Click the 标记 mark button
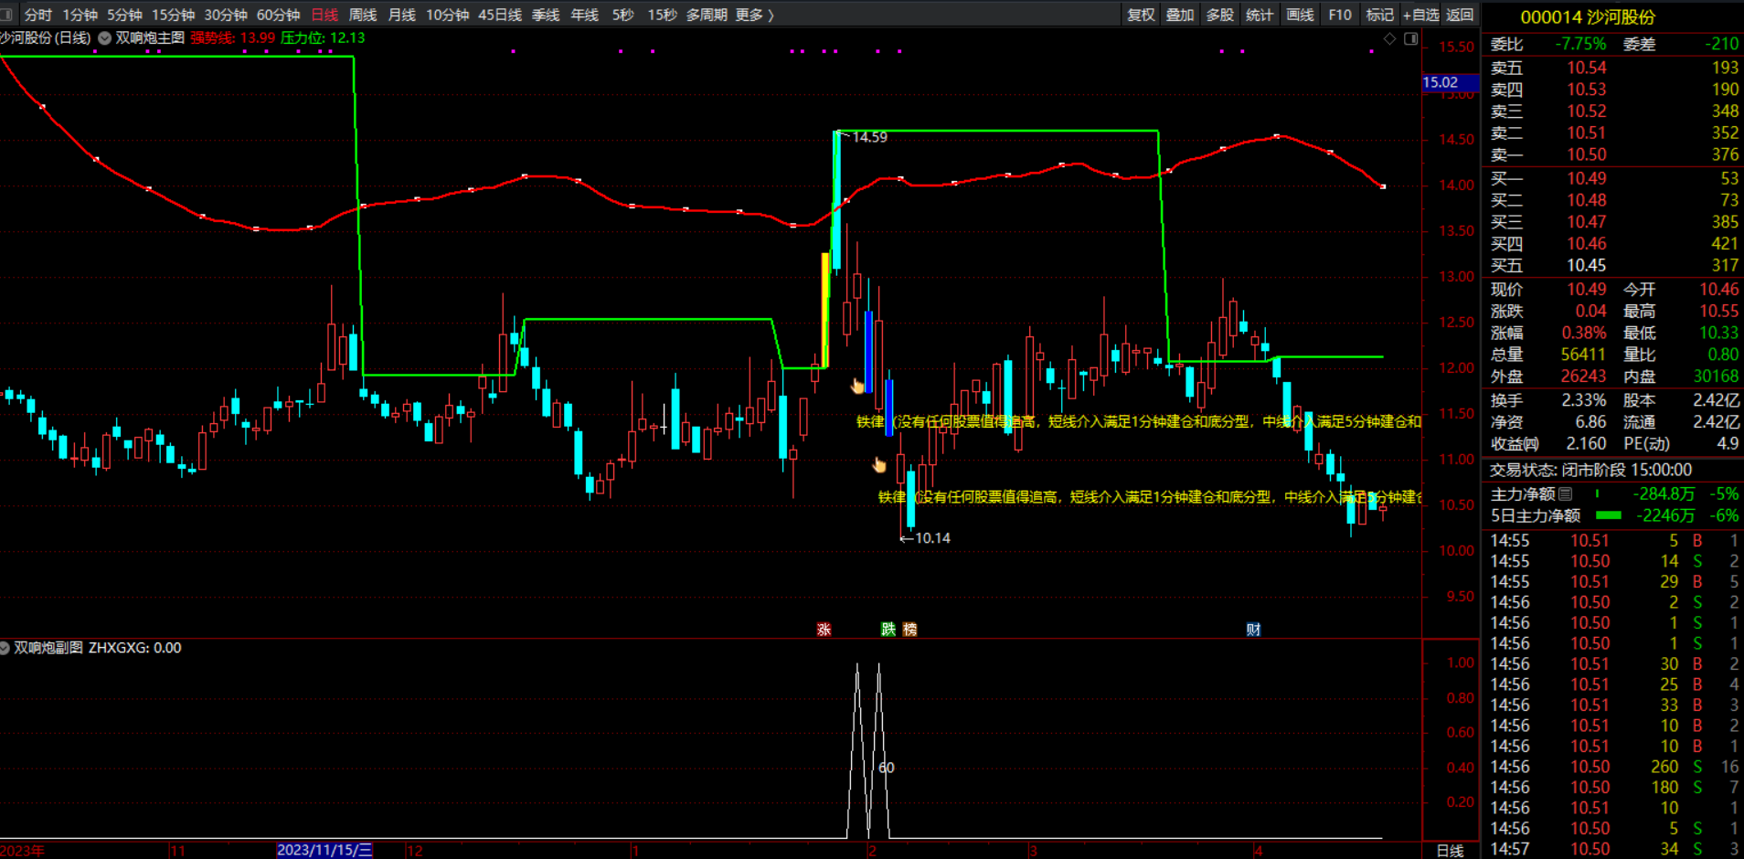1744x859 pixels. 1379,15
